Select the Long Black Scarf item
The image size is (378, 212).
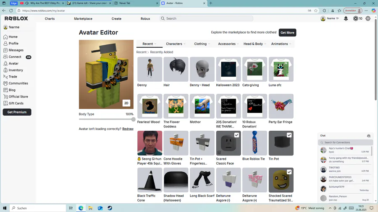202,180
